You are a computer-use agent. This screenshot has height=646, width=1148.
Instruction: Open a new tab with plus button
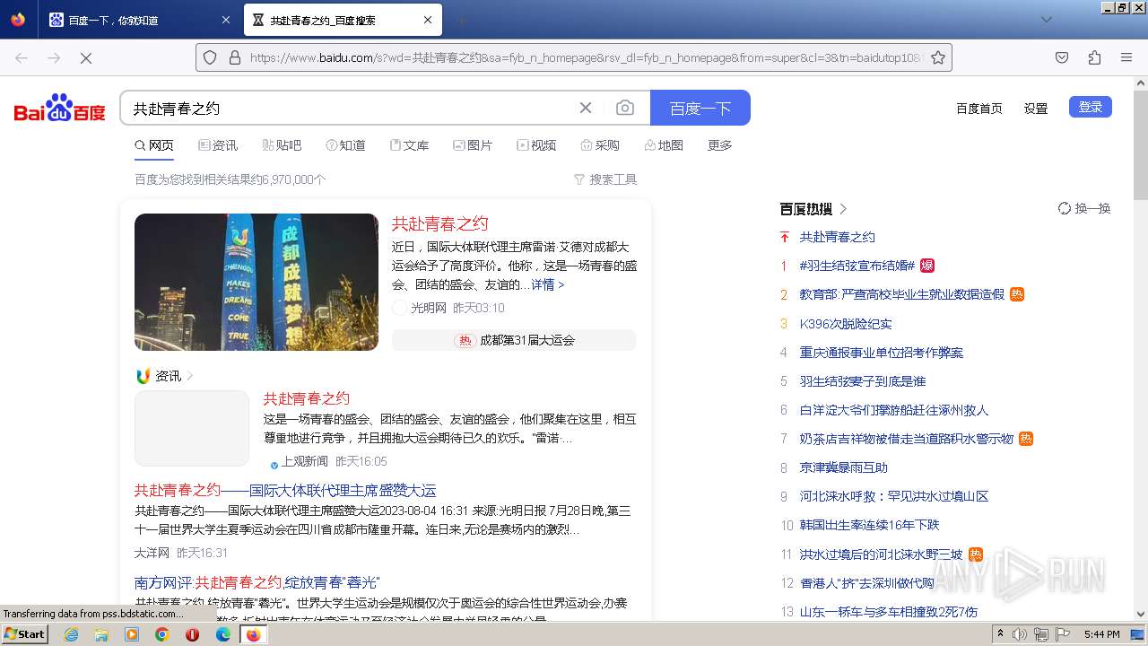click(x=461, y=20)
